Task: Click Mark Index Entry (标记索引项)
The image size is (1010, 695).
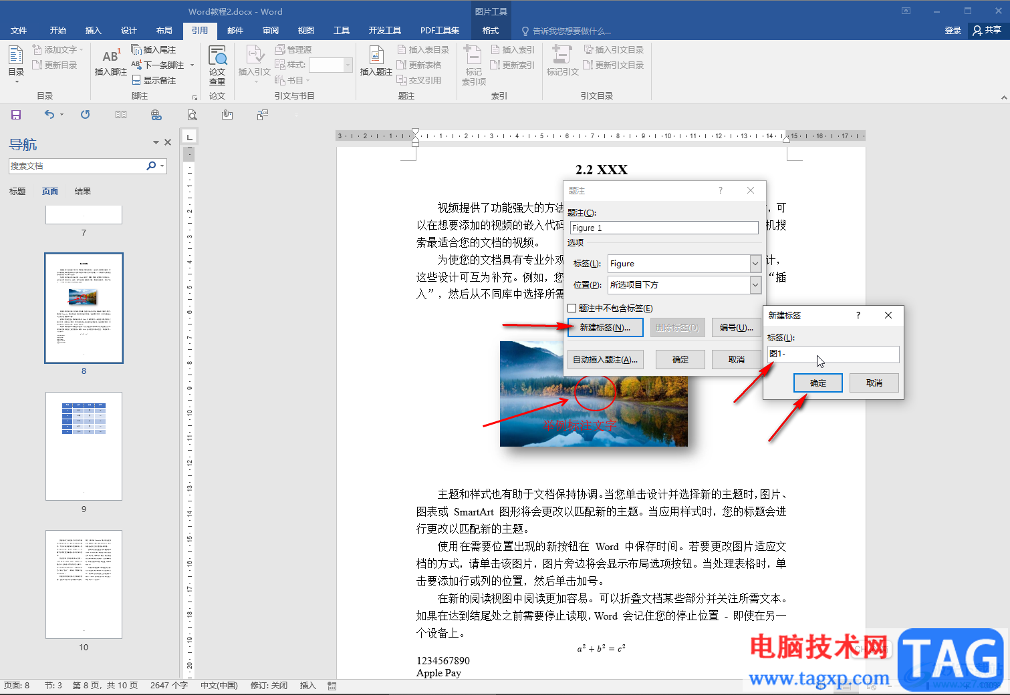Action: click(x=474, y=65)
